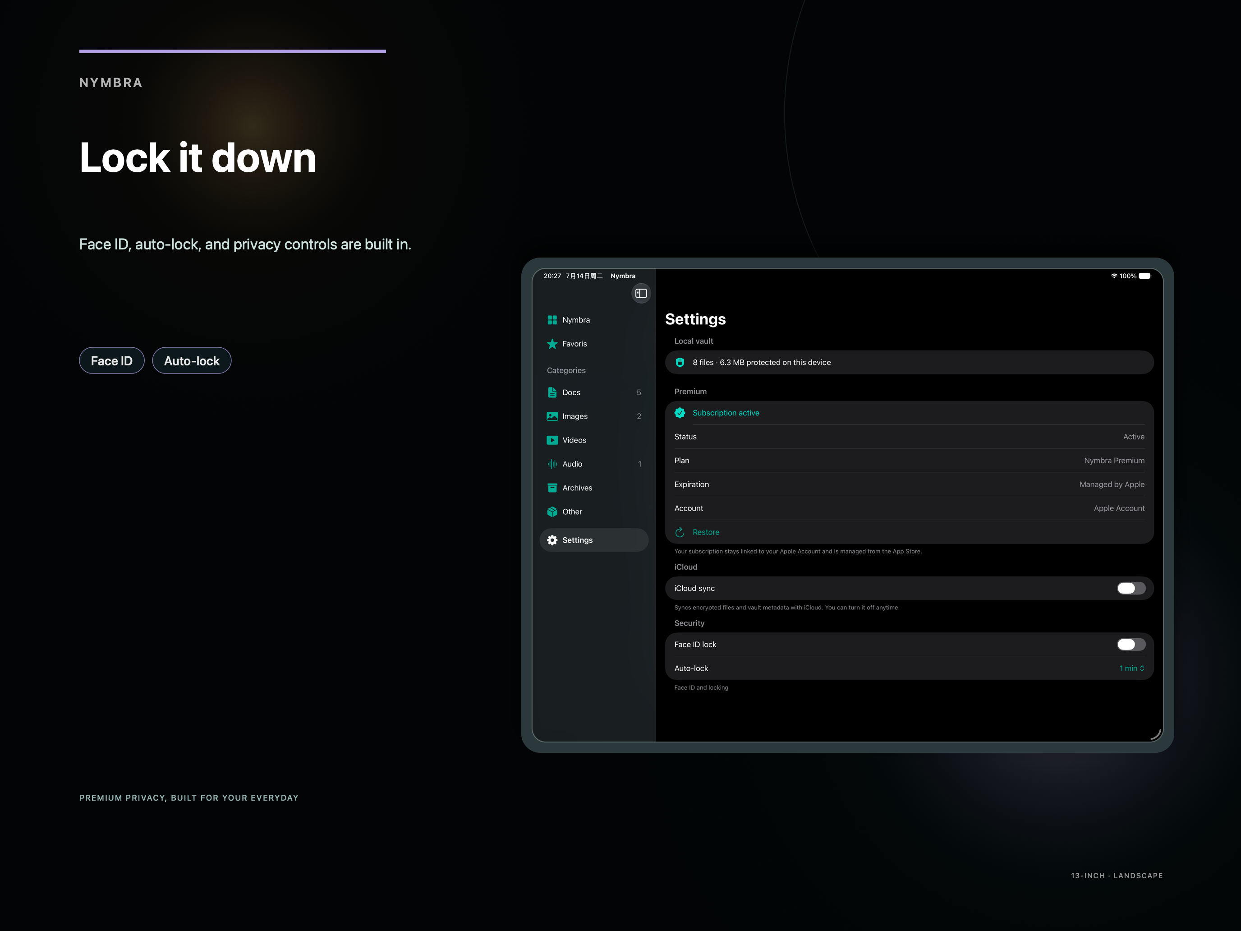Select the Docs category
Viewport: 1241px width, 931px height.
pyautogui.click(x=593, y=392)
